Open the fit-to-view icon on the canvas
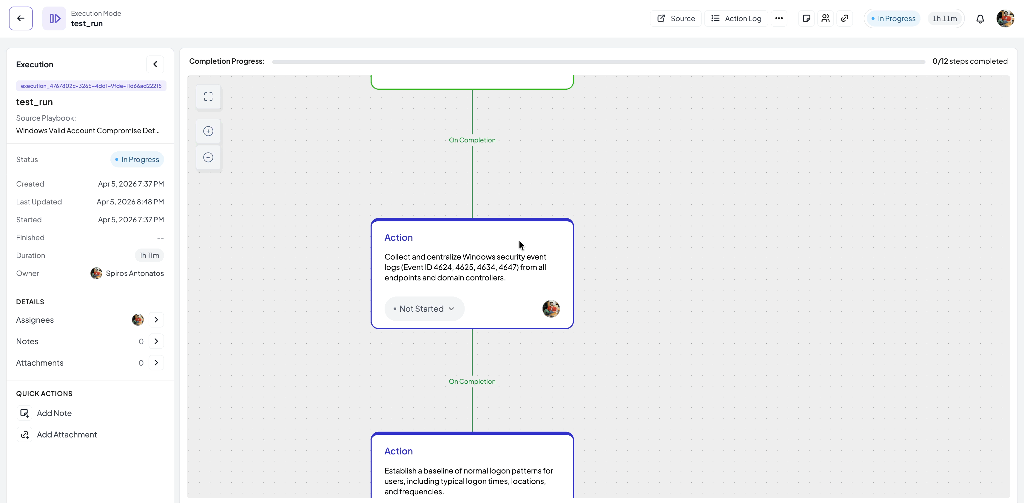 [x=208, y=97]
